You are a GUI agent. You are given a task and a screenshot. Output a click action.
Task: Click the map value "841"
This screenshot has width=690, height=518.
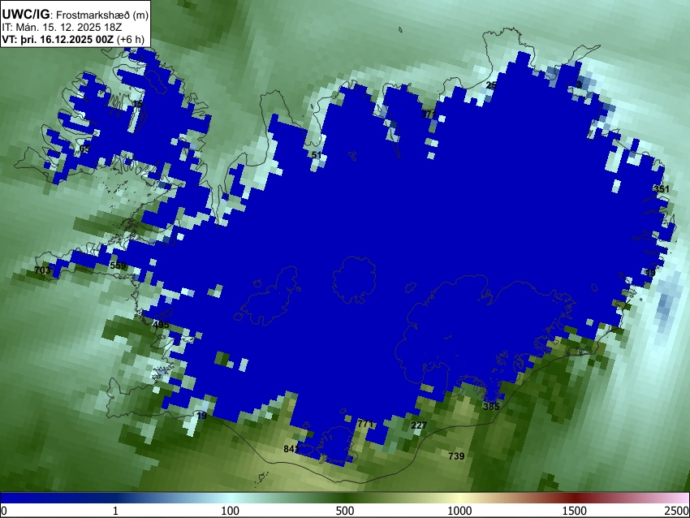pos(291,449)
